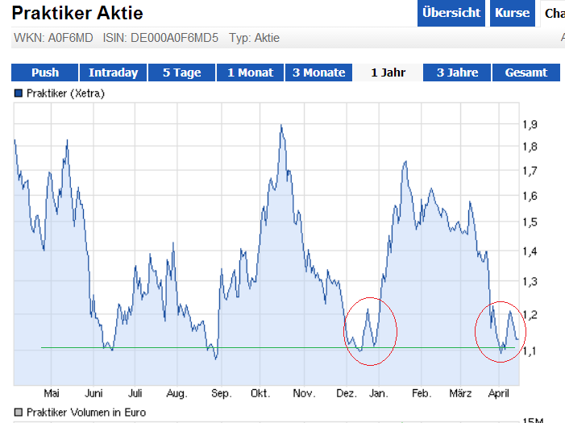The height and width of the screenshot is (423, 565).
Task: Select the Push chart mode
Action: [44, 73]
